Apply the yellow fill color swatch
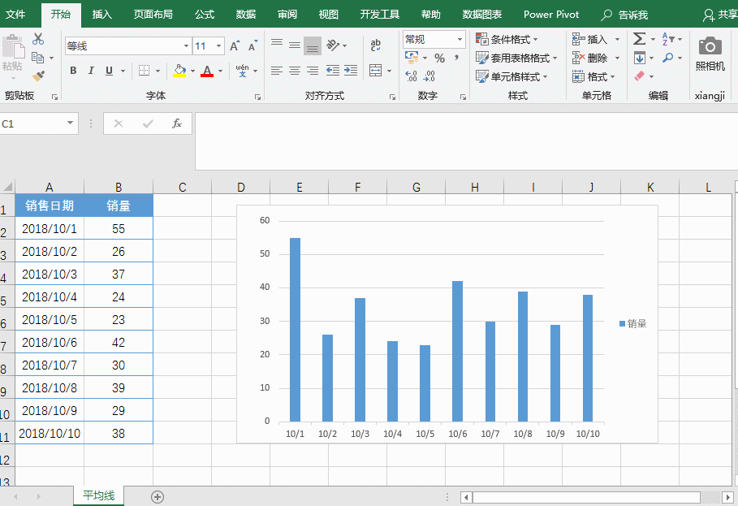This screenshot has height=506, width=738. point(179,71)
